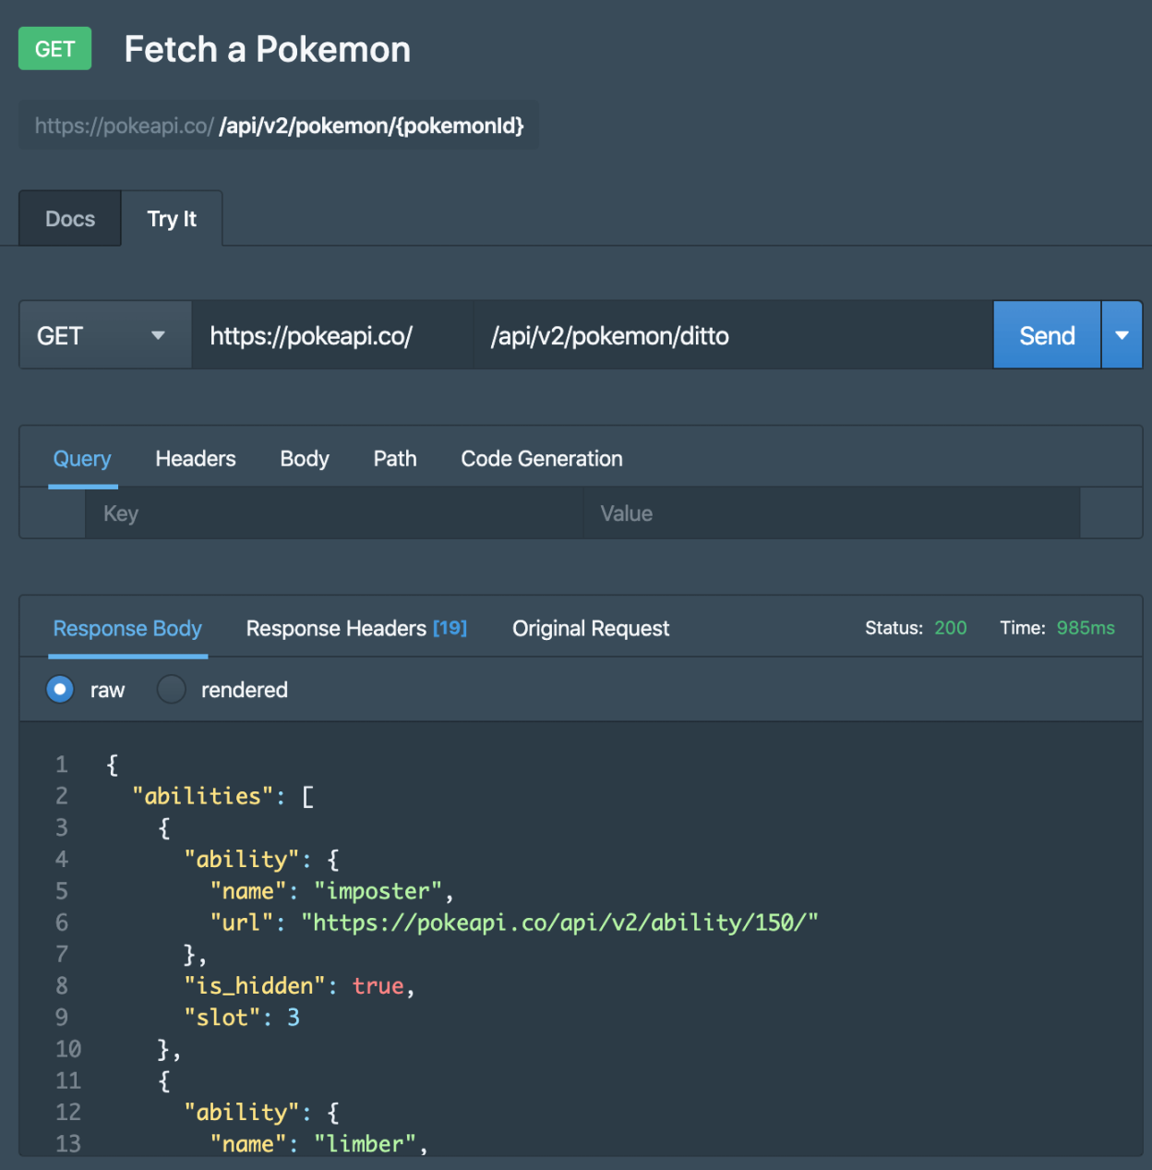The width and height of the screenshot is (1152, 1170).
Task: Open the Body tab
Action: [x=305, y=459]
